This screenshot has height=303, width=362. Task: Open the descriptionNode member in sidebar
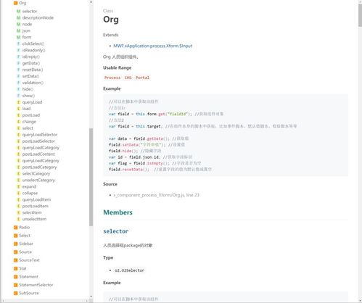pos(38,17)
